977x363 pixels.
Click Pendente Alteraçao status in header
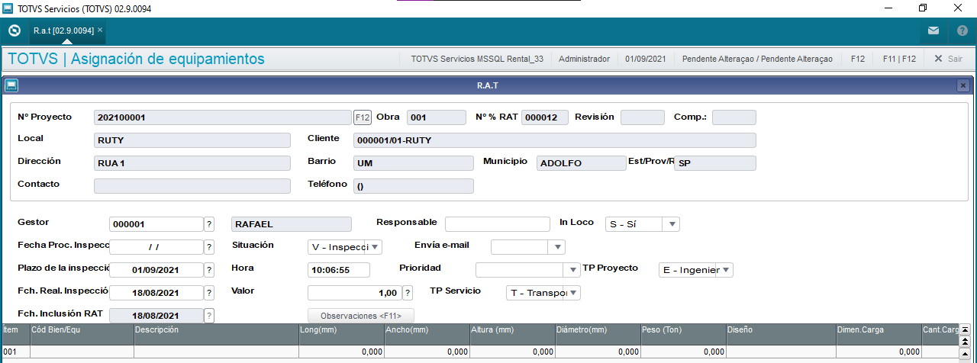757,59
